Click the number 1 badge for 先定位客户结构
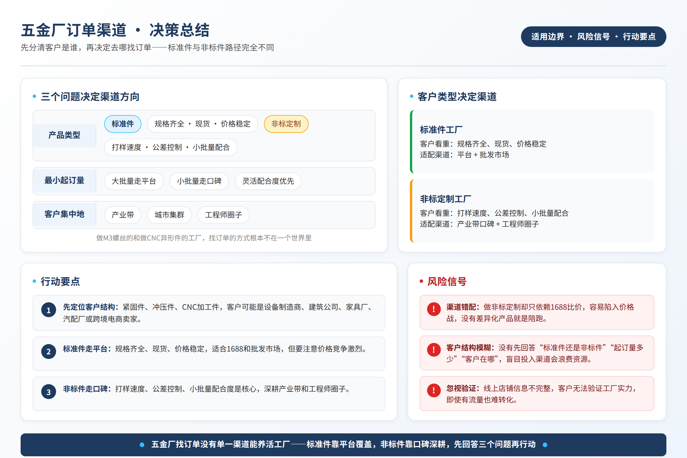The image size is (687, 458). pyautogui.click(x=48, y=310)
